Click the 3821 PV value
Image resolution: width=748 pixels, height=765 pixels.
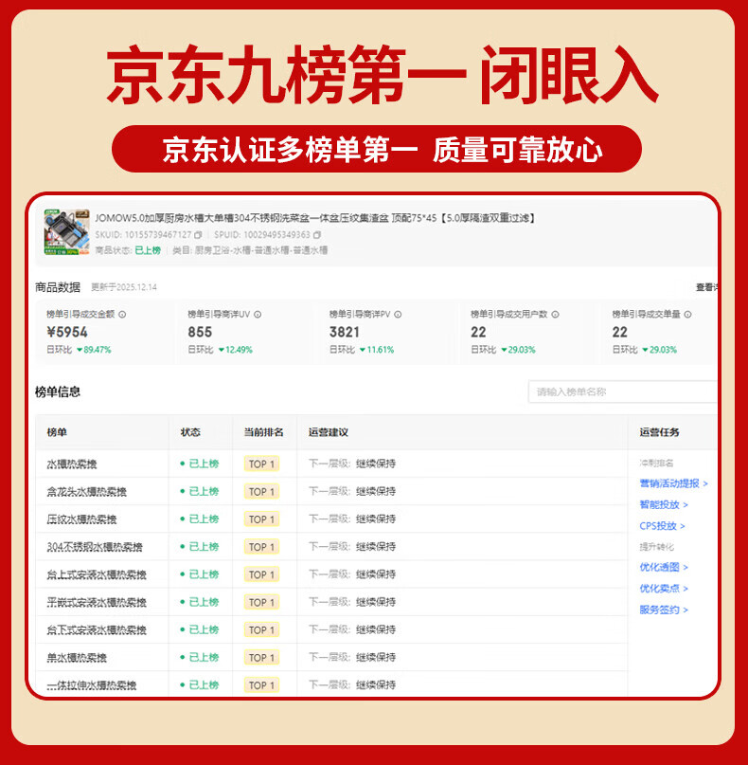345,332
